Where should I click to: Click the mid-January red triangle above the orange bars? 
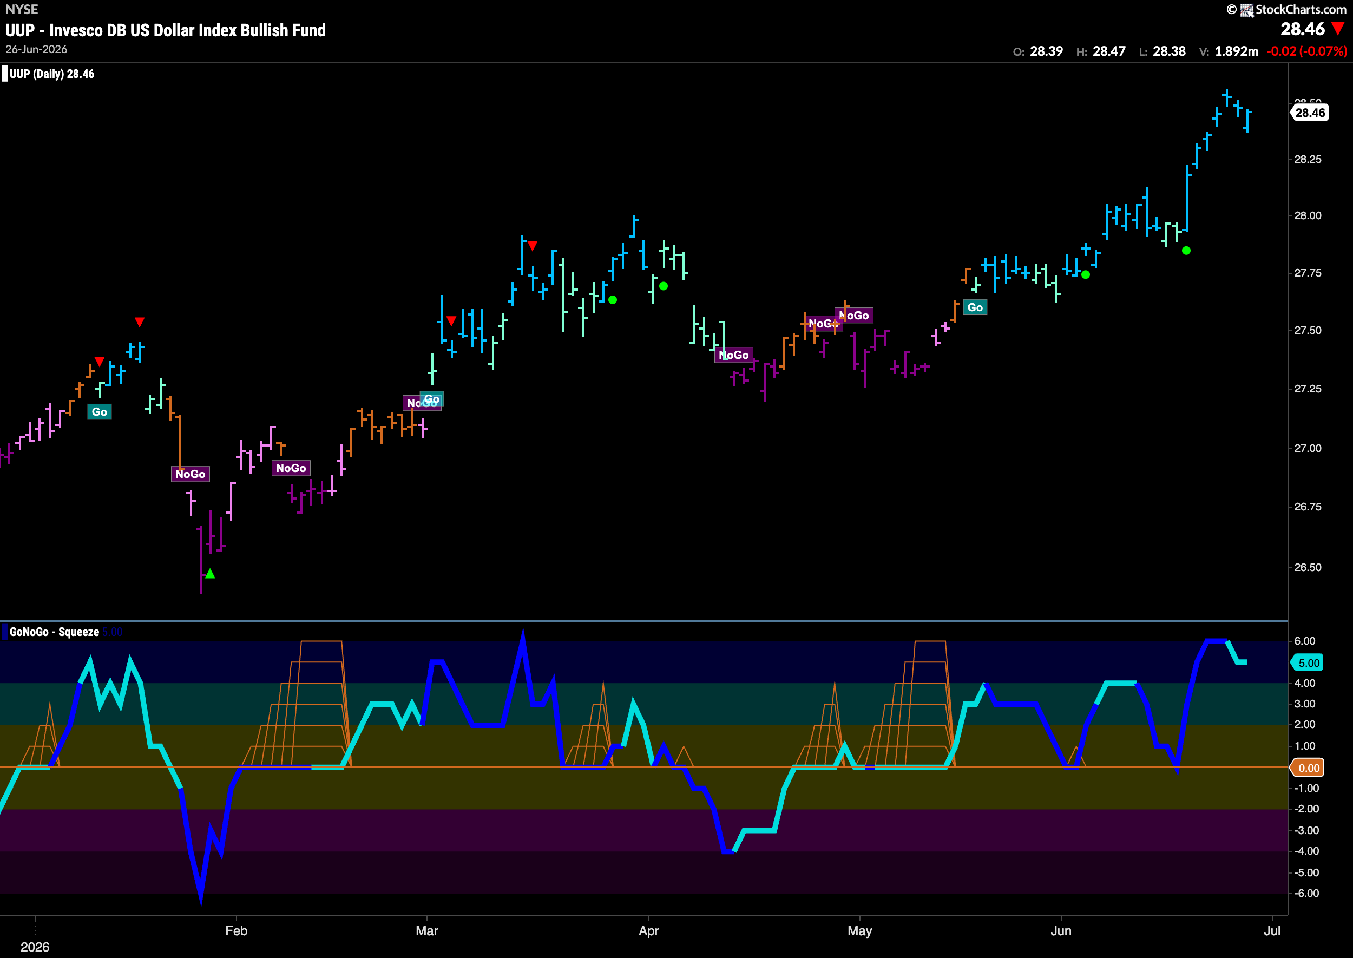100,362
